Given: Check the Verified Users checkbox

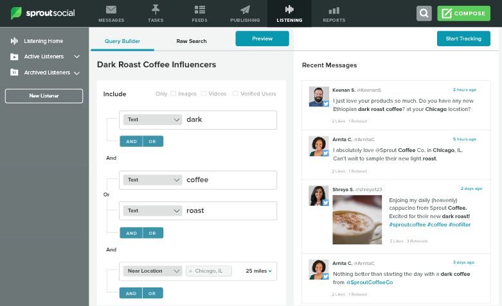Looking at the screenshot, I should tap(235, 94).
